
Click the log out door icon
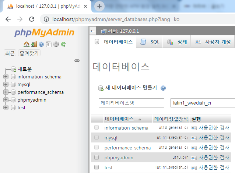click(34, 44)
